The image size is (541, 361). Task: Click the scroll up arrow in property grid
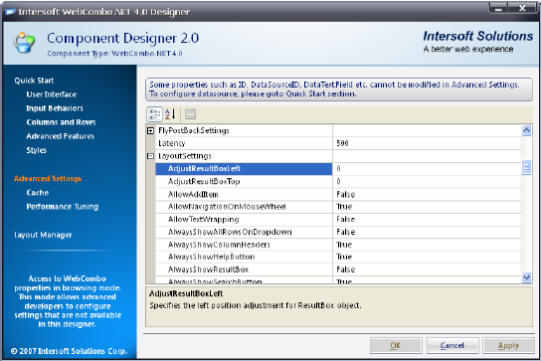526,130
